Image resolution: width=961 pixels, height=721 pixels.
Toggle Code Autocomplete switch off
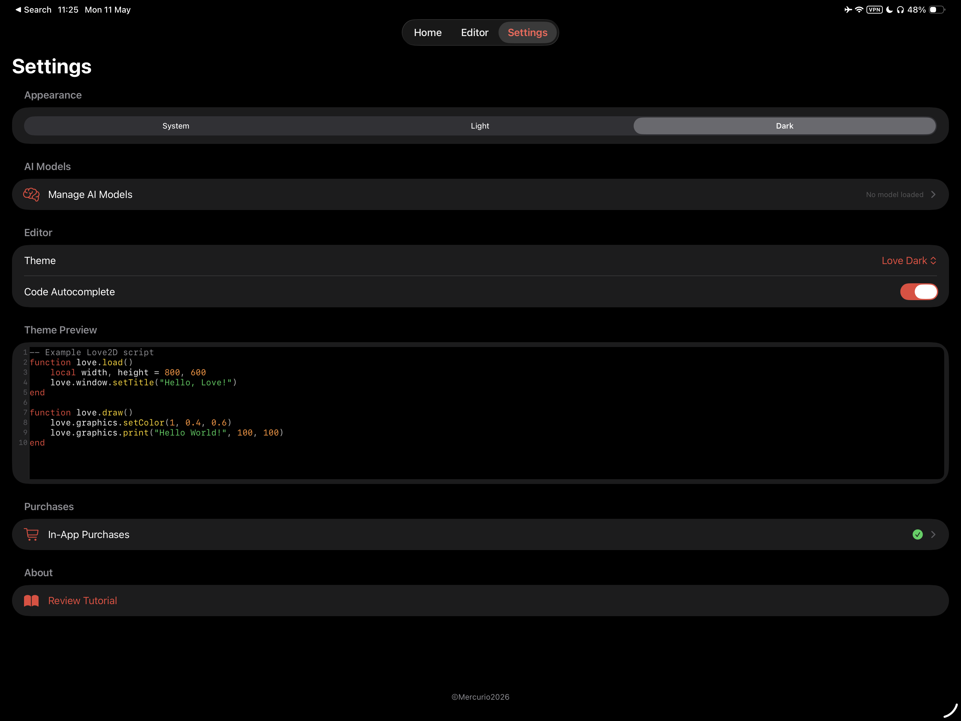(919, 292)
